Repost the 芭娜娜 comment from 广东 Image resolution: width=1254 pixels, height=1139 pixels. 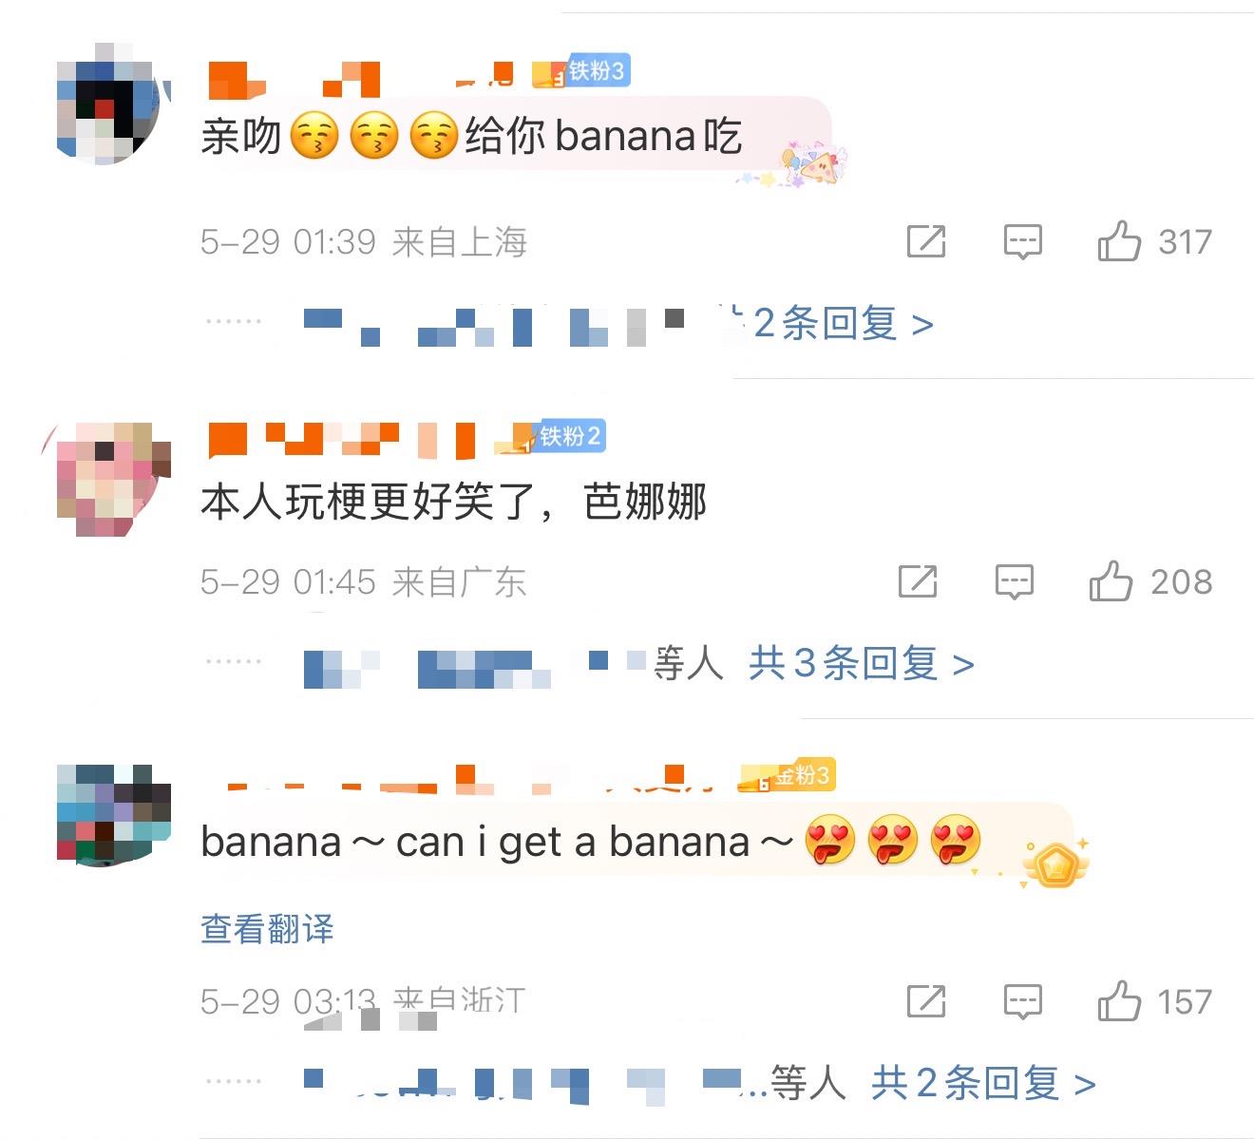click(x=918, y=581)
